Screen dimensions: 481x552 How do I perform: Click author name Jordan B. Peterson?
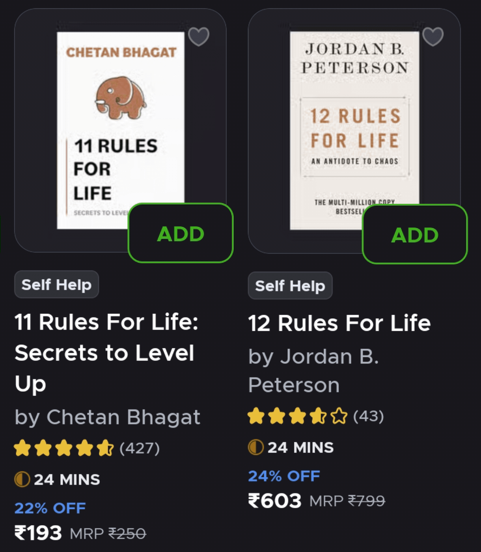(313, 370)
